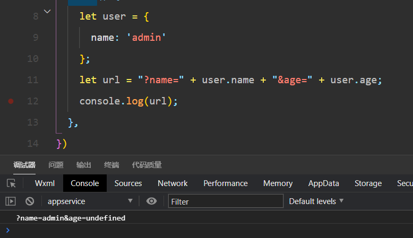Click the "&age=" string in line 11

(x=292, y=80)
